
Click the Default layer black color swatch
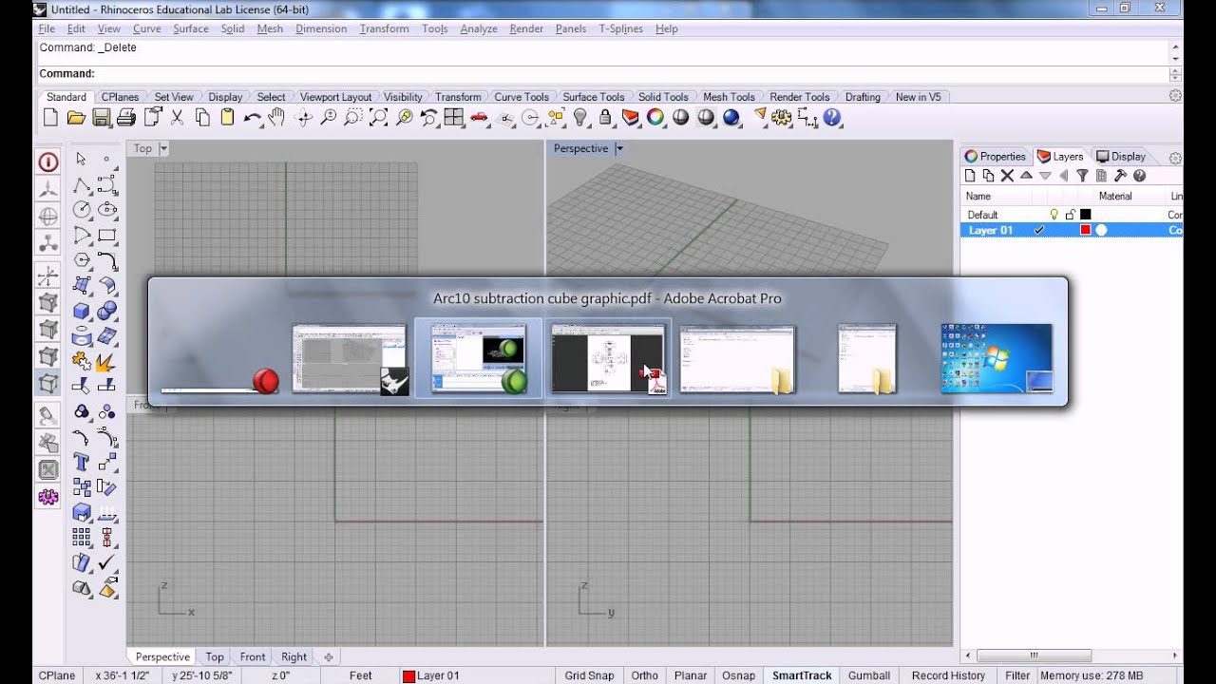[x=1085, y=215]
